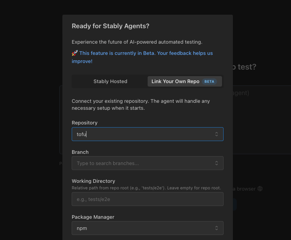Click the Ready for Stably Agents heading
The image size is (291, 240).
point(110,26)
